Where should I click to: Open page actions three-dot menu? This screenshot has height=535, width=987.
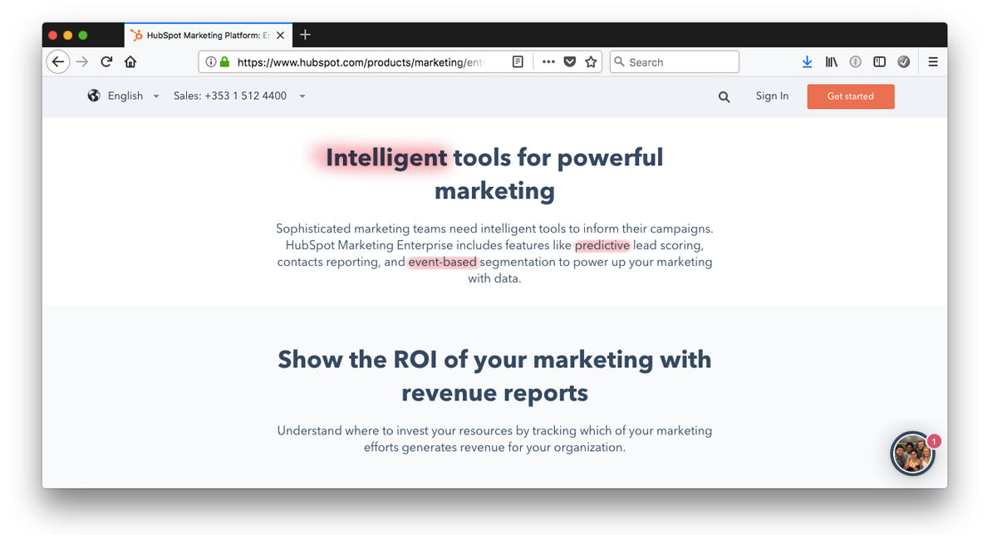(x=548, y=61)
